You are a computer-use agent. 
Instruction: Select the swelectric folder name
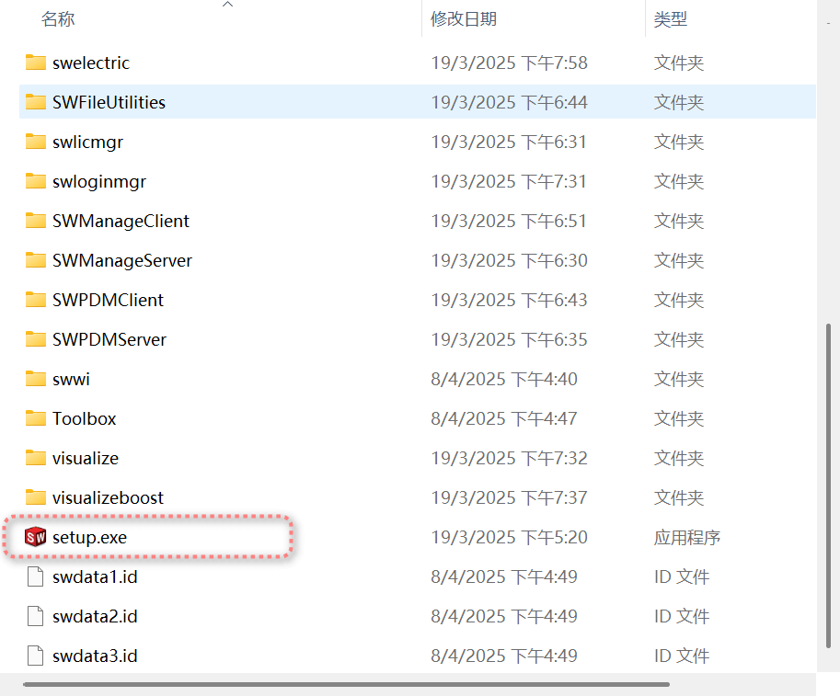coord(90,63)
